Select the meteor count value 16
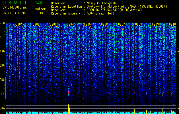The image size is (179, 114). coord(41,13)
